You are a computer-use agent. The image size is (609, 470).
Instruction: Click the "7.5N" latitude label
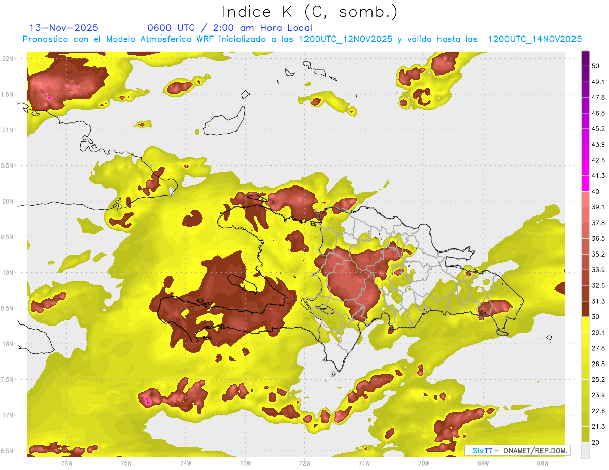click(x=7, y=379)
